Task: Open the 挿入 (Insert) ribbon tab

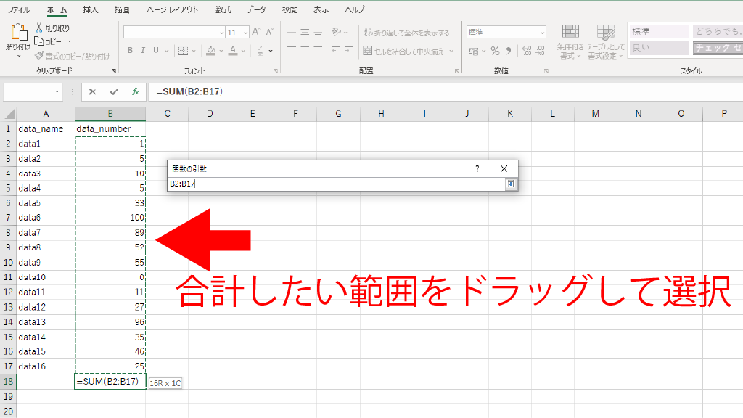Action: click(x=91, y=10)
